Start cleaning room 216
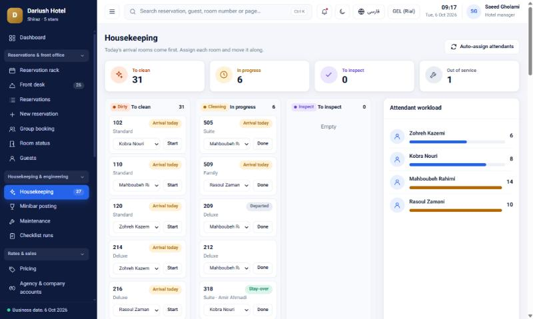This screenshot has width=533, height=319. (x=173, y=310)
